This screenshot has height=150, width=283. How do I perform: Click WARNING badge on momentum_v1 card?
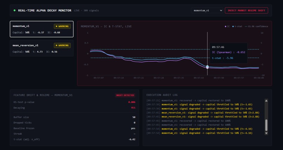click(62, 26)
